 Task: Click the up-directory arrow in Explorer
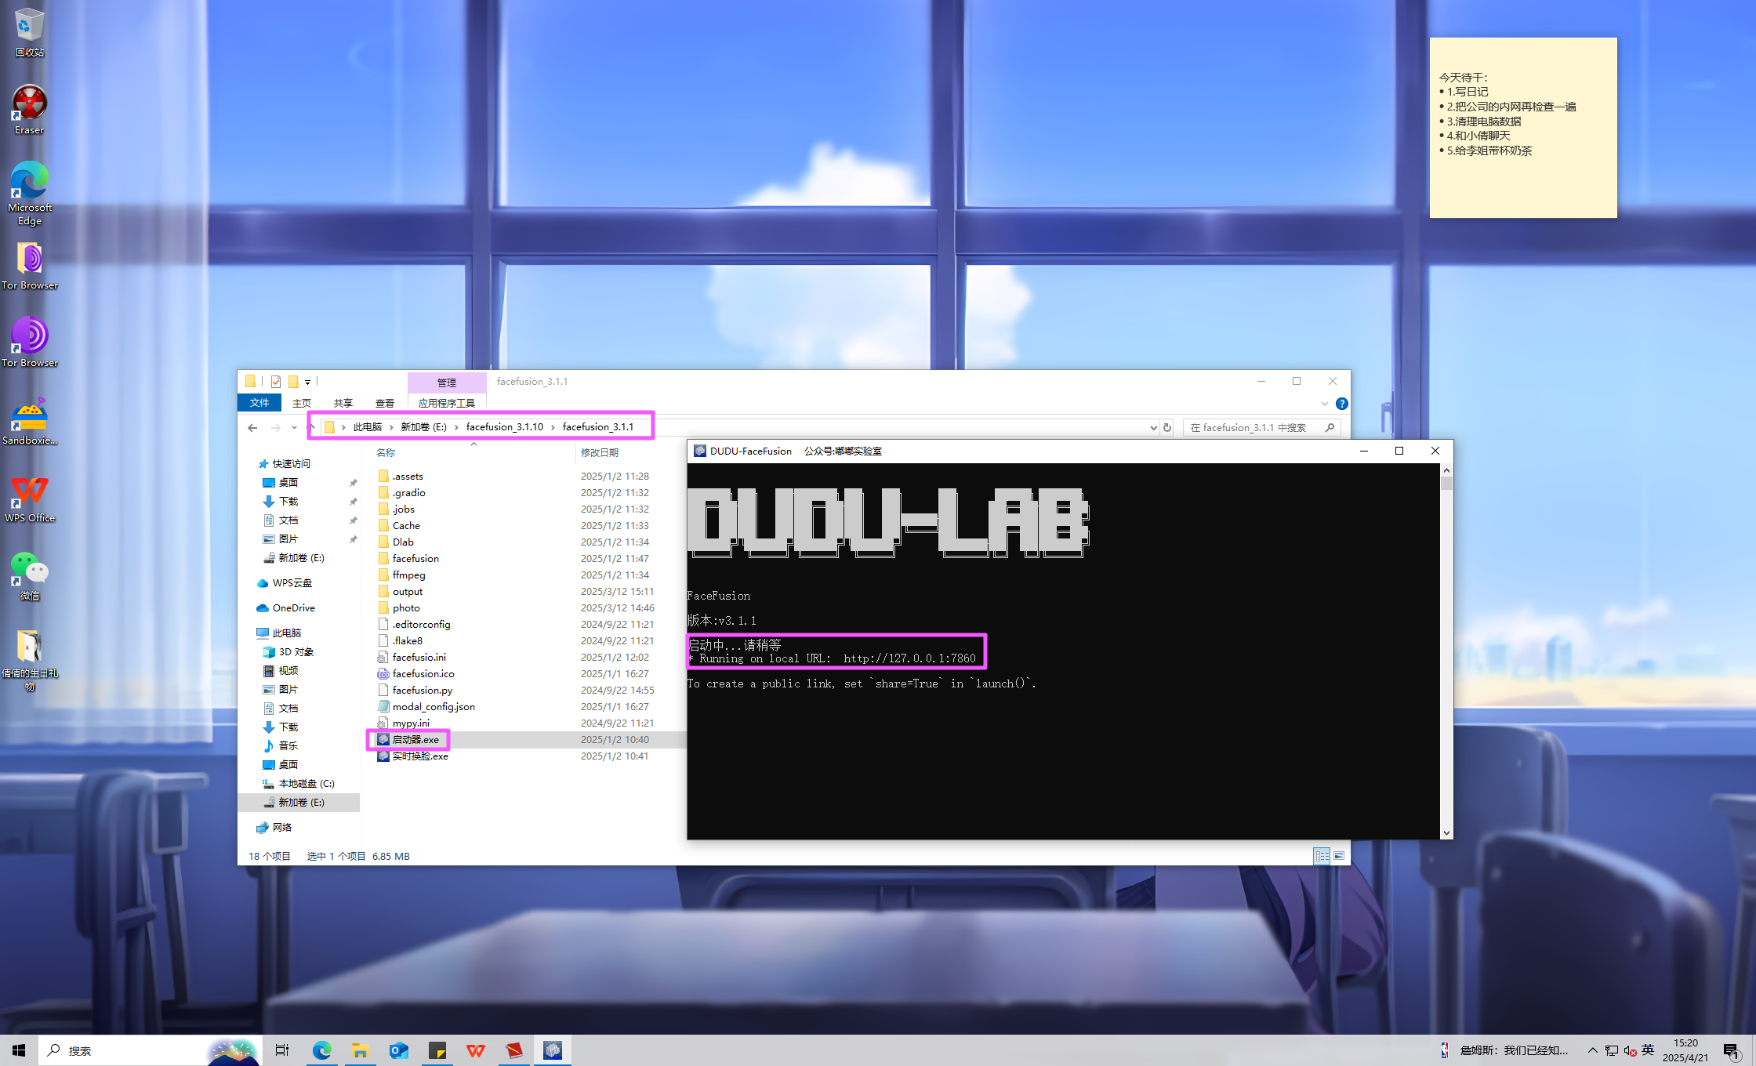pos(312,427)
